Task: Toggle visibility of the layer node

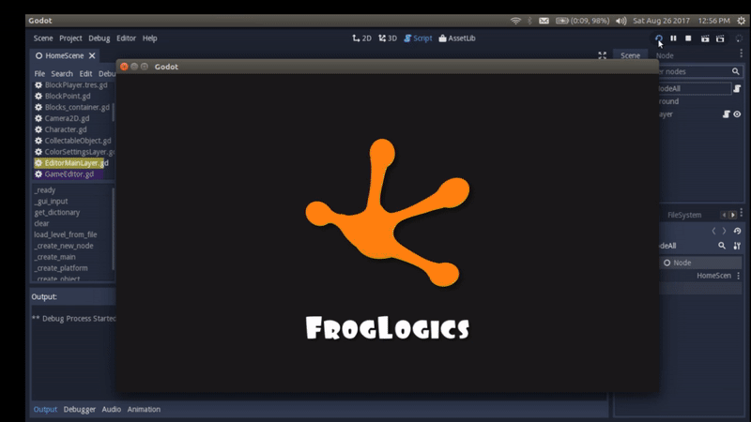Action: pyautogui.click(x=737, y=114)
